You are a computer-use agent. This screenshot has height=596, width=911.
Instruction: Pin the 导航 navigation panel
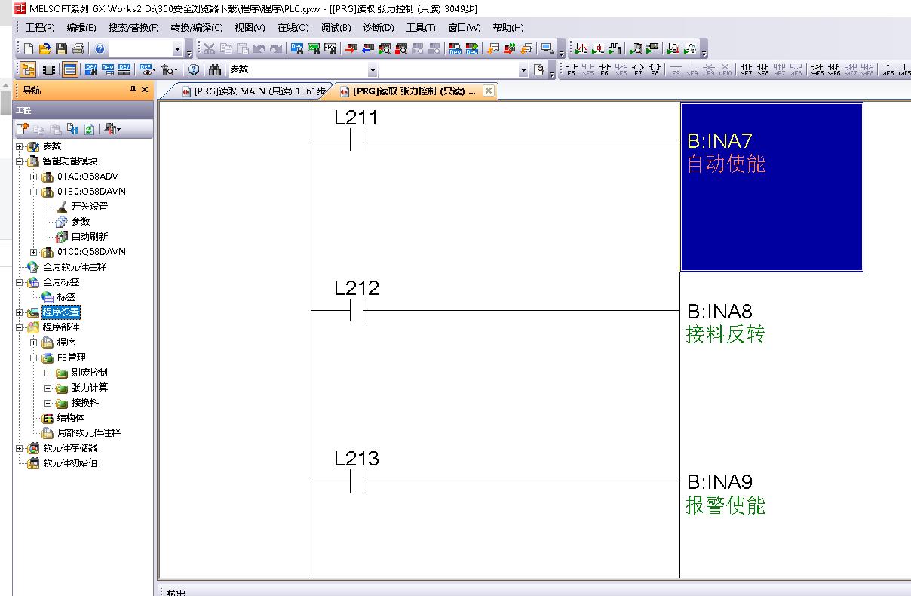point(133,90)
